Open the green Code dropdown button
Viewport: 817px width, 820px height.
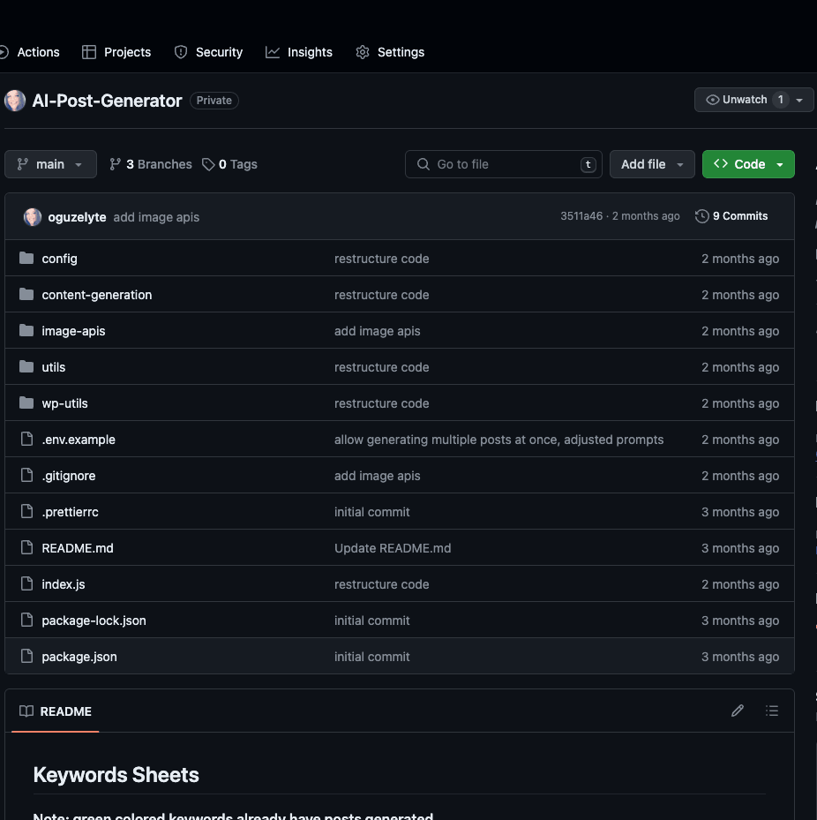coord(748,164)
